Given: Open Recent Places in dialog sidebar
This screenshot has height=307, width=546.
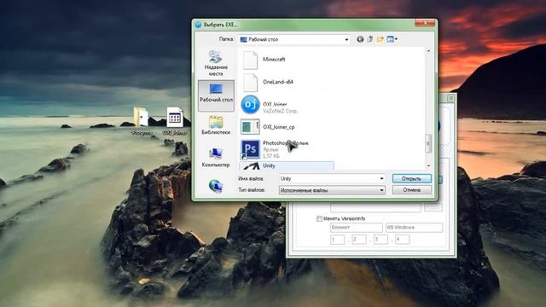Looking at the screenshot, I should [x=216, y=63].
